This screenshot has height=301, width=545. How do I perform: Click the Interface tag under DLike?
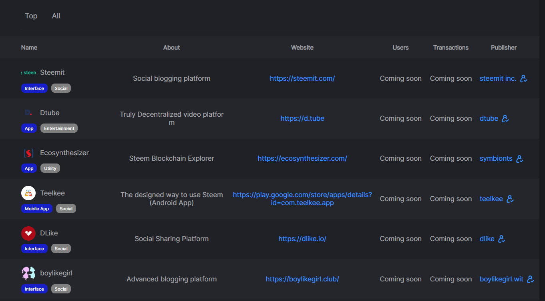coord(34,249)
